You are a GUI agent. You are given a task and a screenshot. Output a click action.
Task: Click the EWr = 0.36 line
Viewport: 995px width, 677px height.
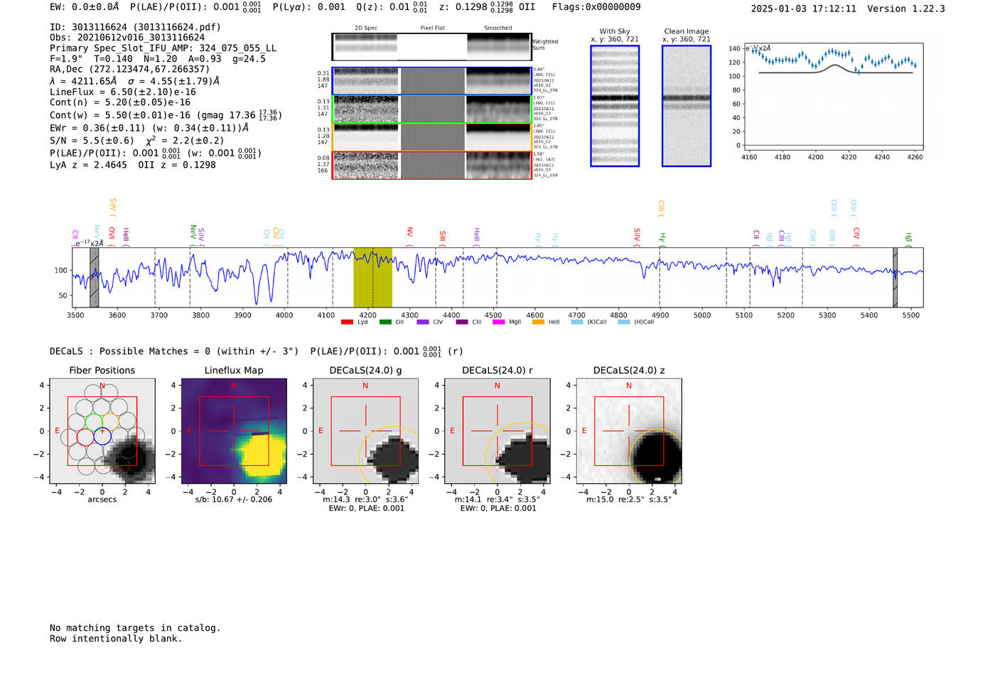coord(149,128)
